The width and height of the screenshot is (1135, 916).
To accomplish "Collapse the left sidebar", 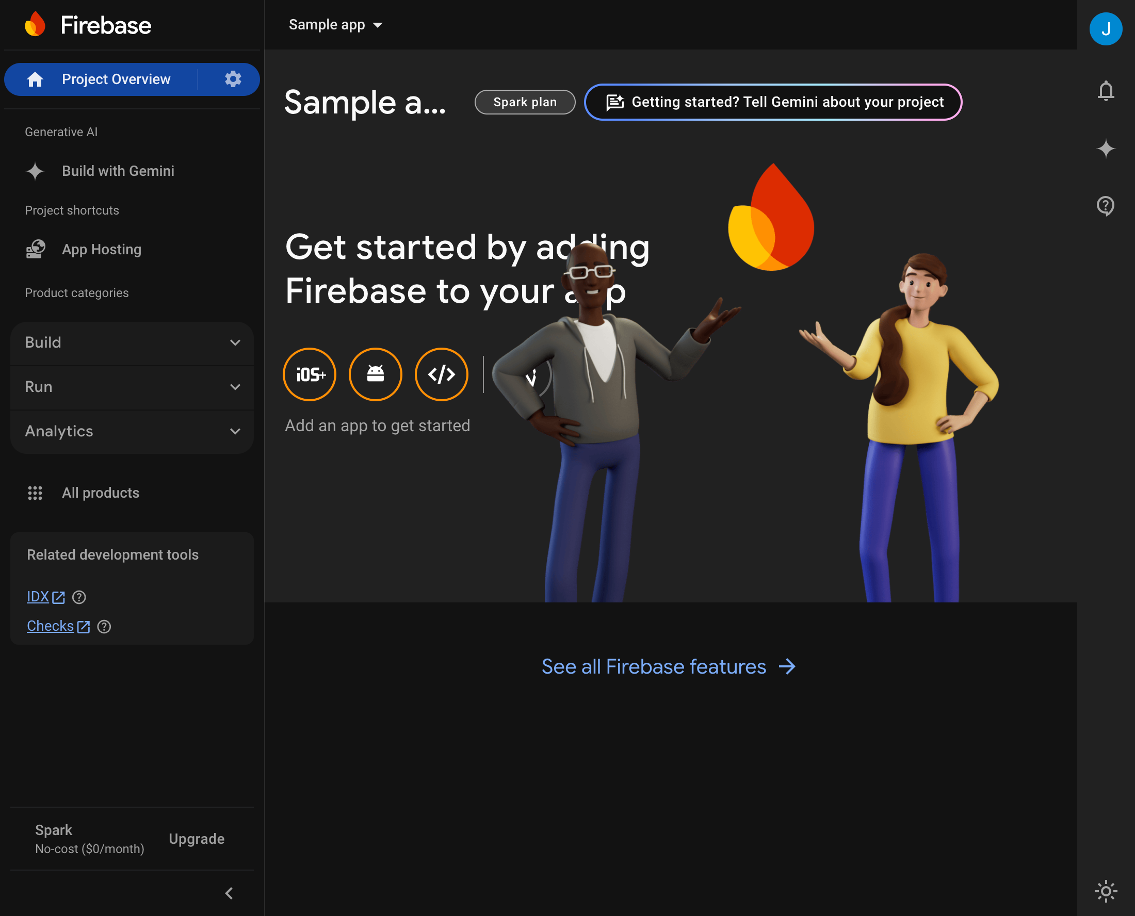I will tap(229, 893).
